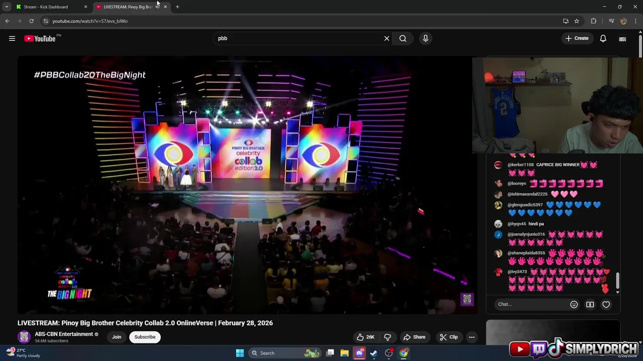
Task: Open chat user @glenguadiz5397
Action: click(x=525, y=205)
